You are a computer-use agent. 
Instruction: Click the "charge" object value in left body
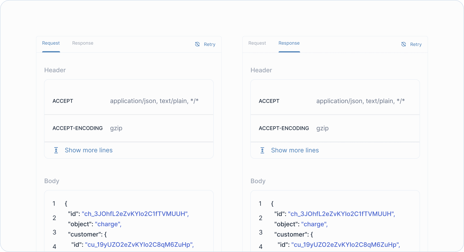(108, 224)
